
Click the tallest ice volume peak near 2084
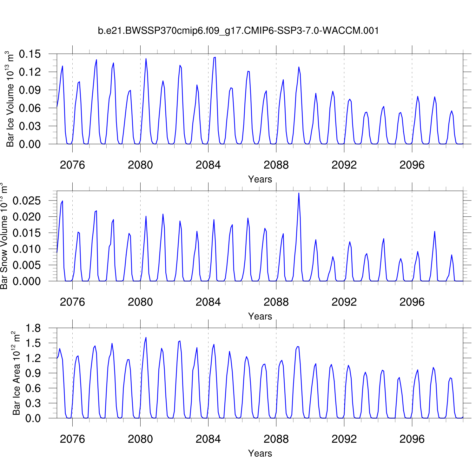click(215, 58)
